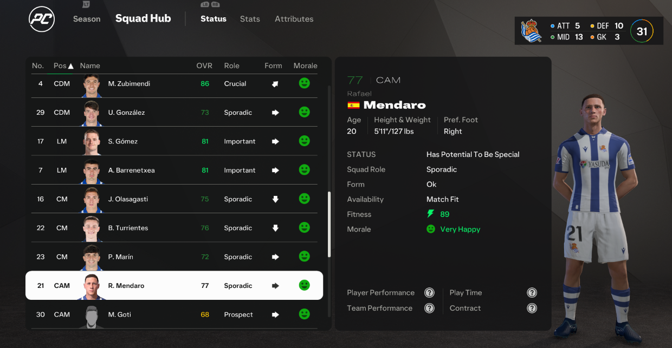Open the Season menu
This screenshot has width=672, height=348.
pos(87,19)
